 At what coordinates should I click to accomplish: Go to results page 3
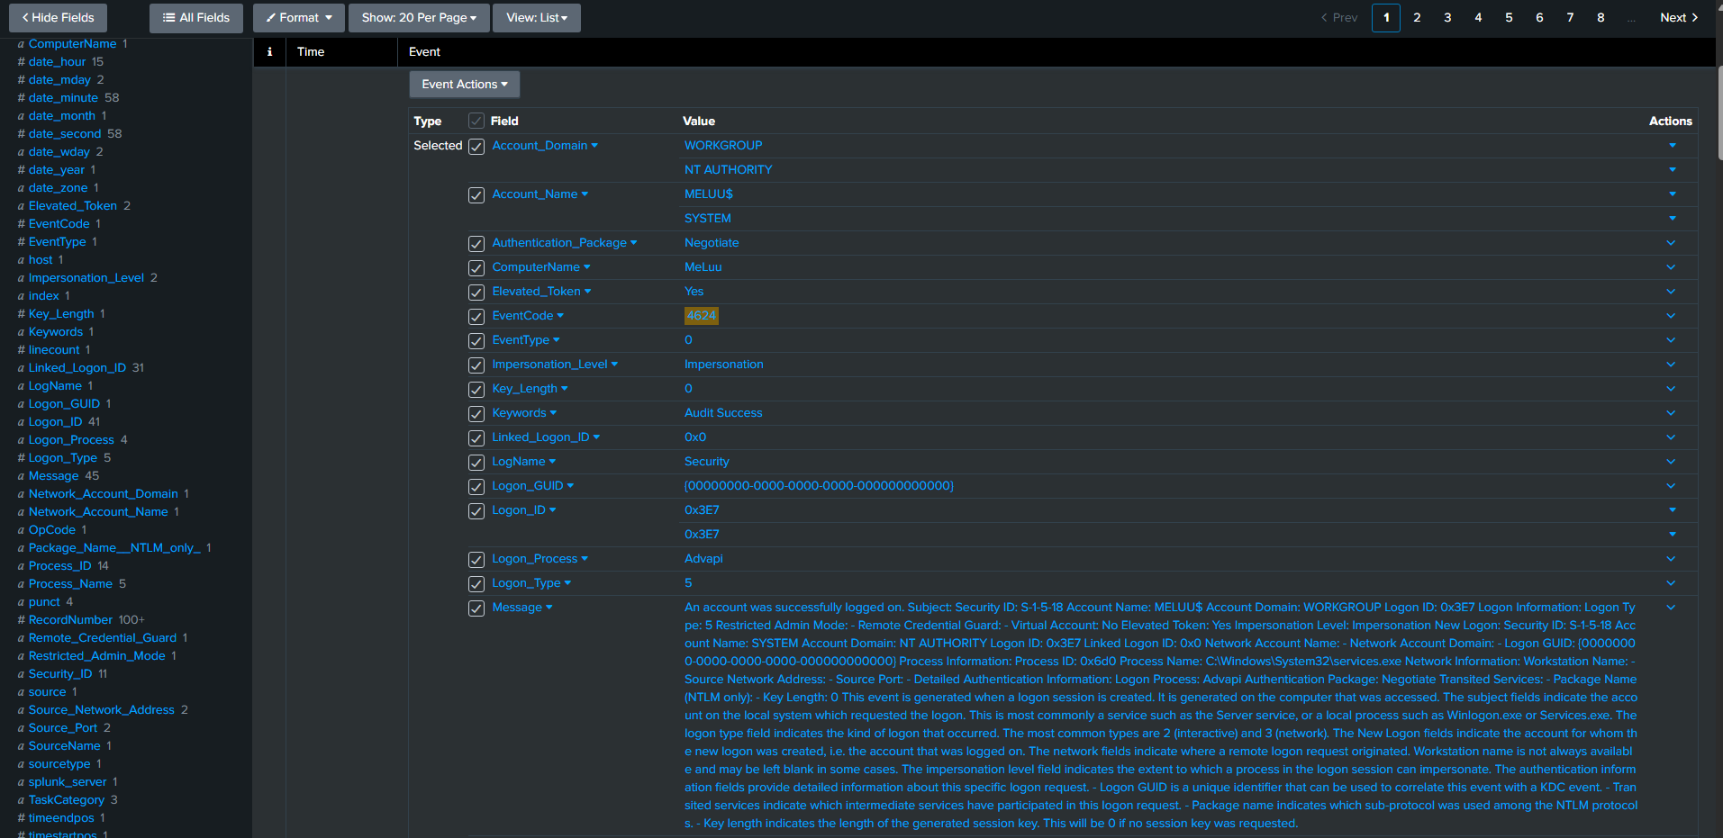1447,18
